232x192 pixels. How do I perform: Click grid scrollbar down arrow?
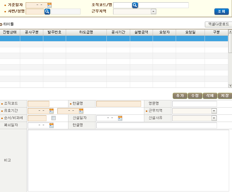click(x=230, y=86)
